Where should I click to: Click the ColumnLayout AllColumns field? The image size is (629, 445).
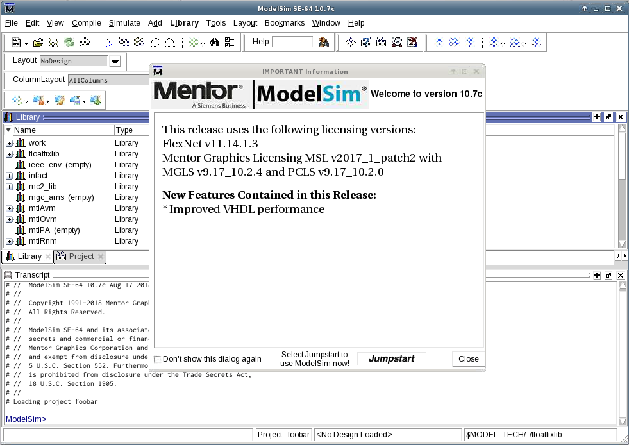[x=108, y=80]
